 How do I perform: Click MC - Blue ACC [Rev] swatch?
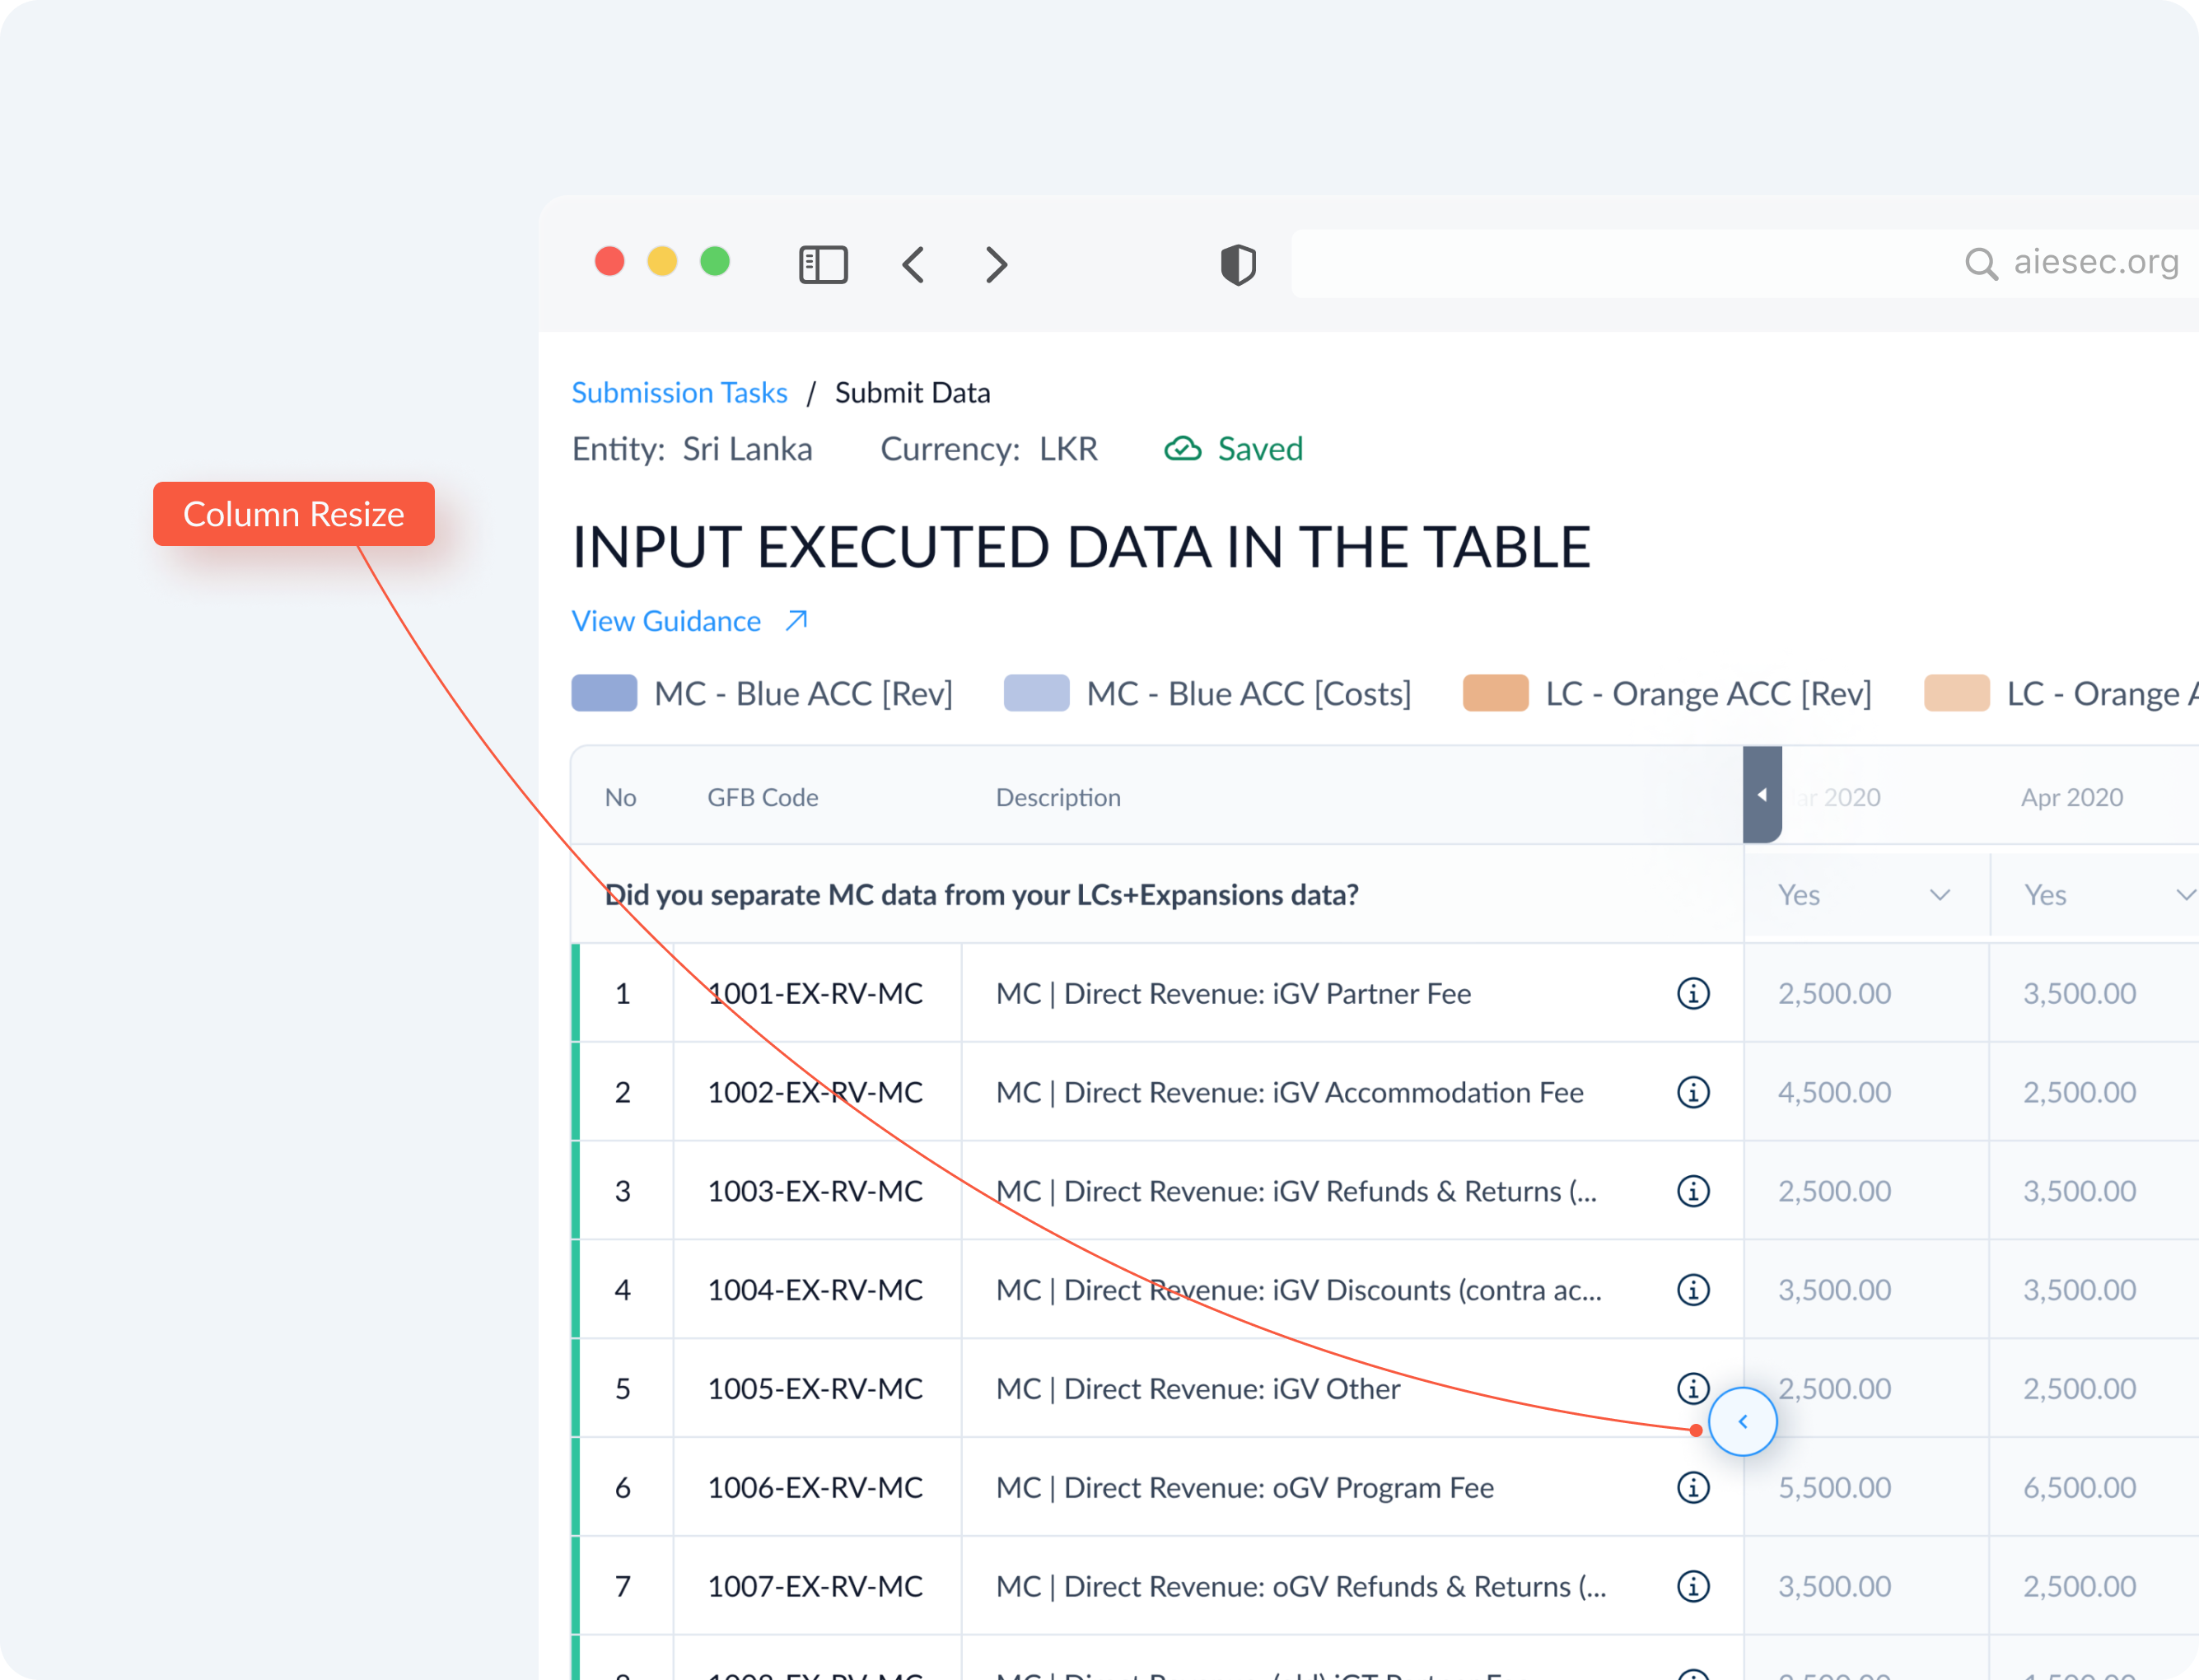coord(604,693)
